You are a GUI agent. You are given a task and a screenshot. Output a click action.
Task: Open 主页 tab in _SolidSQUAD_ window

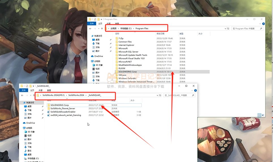(x=32, y=91)
